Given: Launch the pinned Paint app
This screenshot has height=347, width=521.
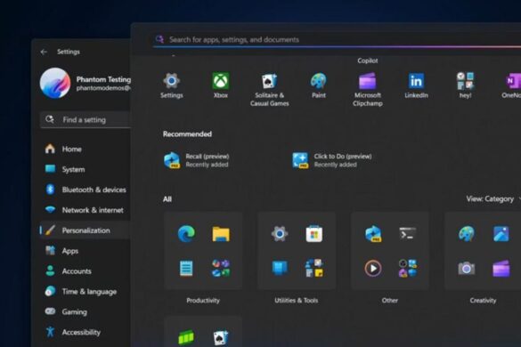Looking at the screenshot, I should coord(318,86).
